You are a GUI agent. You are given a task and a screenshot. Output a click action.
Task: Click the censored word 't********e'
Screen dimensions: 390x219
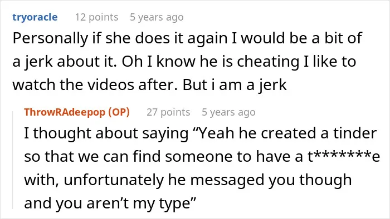point(344,157)
